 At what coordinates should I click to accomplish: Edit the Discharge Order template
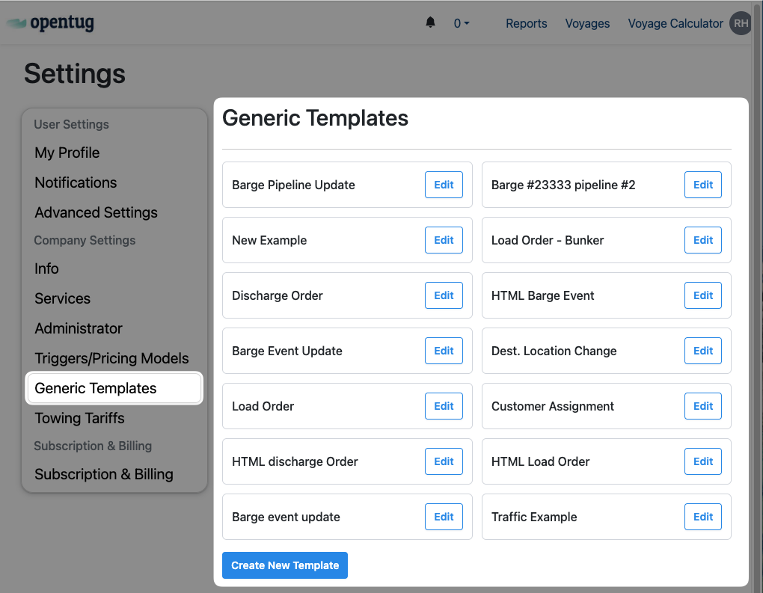tap(444, 295)
